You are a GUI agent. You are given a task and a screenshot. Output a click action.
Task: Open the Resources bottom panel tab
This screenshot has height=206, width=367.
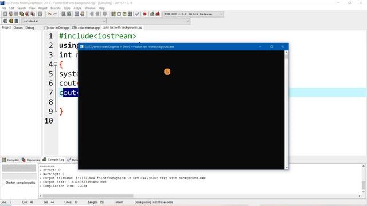click(30, 160)
